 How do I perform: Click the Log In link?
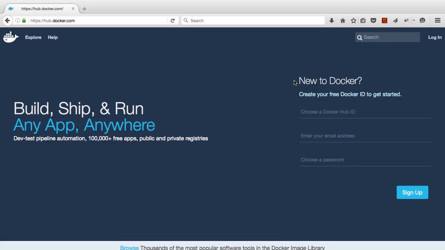[435, 37]
